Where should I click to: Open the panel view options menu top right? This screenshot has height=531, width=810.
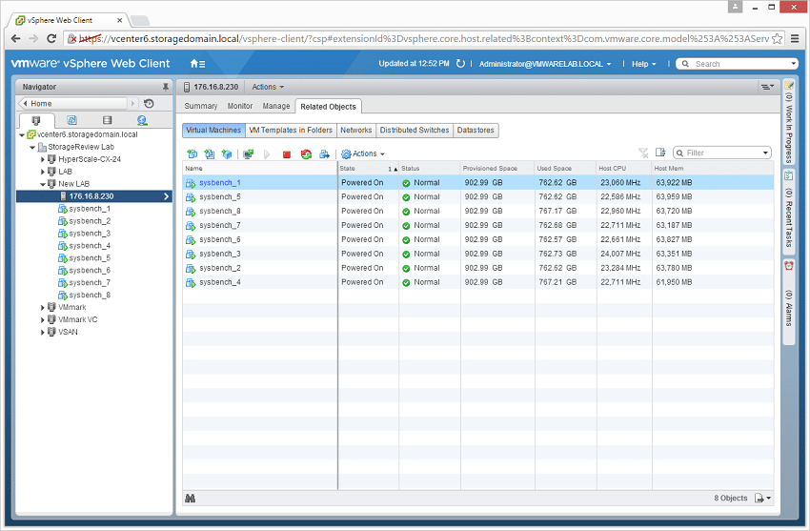(767, 87)
